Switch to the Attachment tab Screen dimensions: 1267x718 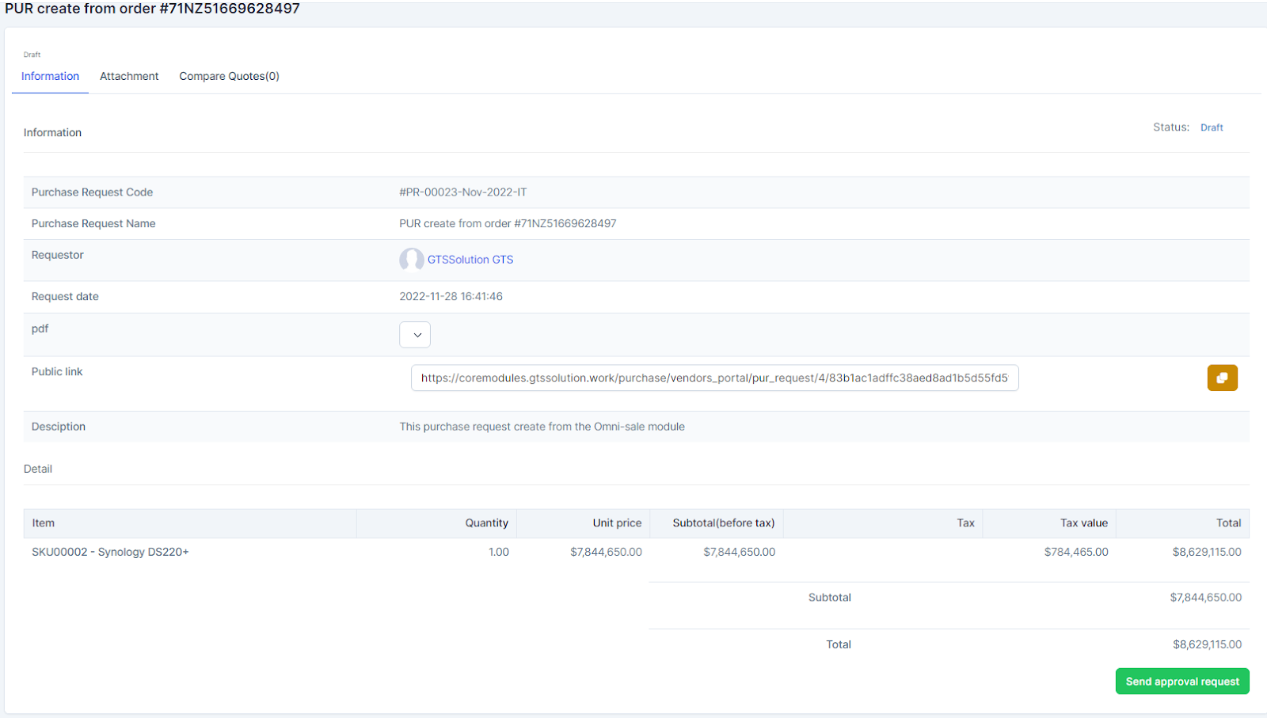129,76
